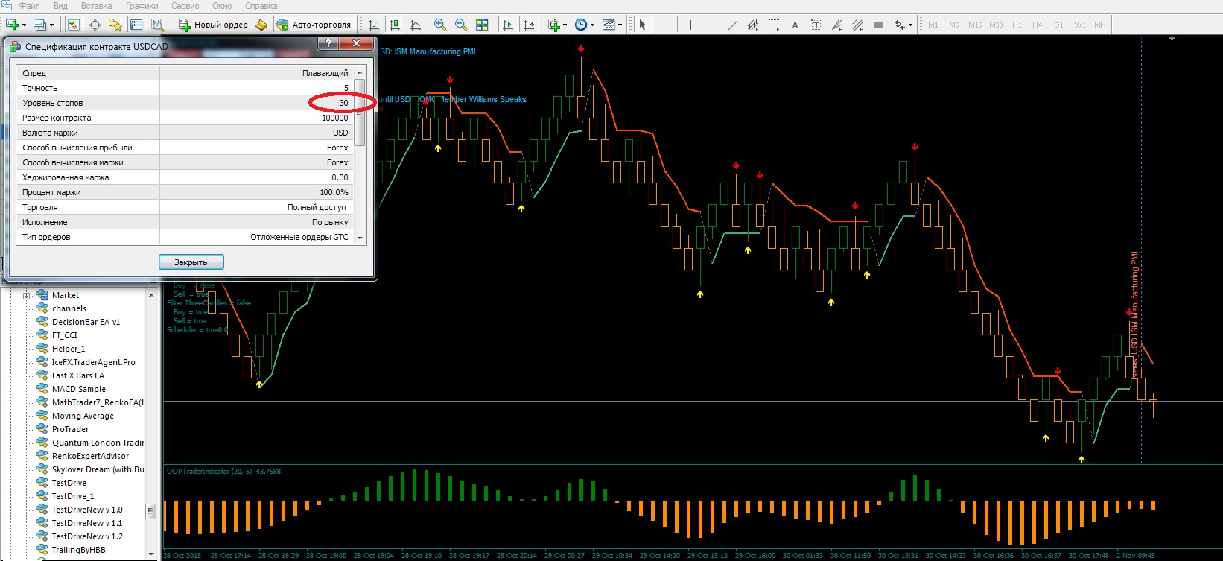This screenshot has height=561, width=1223.
Task: Click the contract specification list scrollbar
Action: 360,153
